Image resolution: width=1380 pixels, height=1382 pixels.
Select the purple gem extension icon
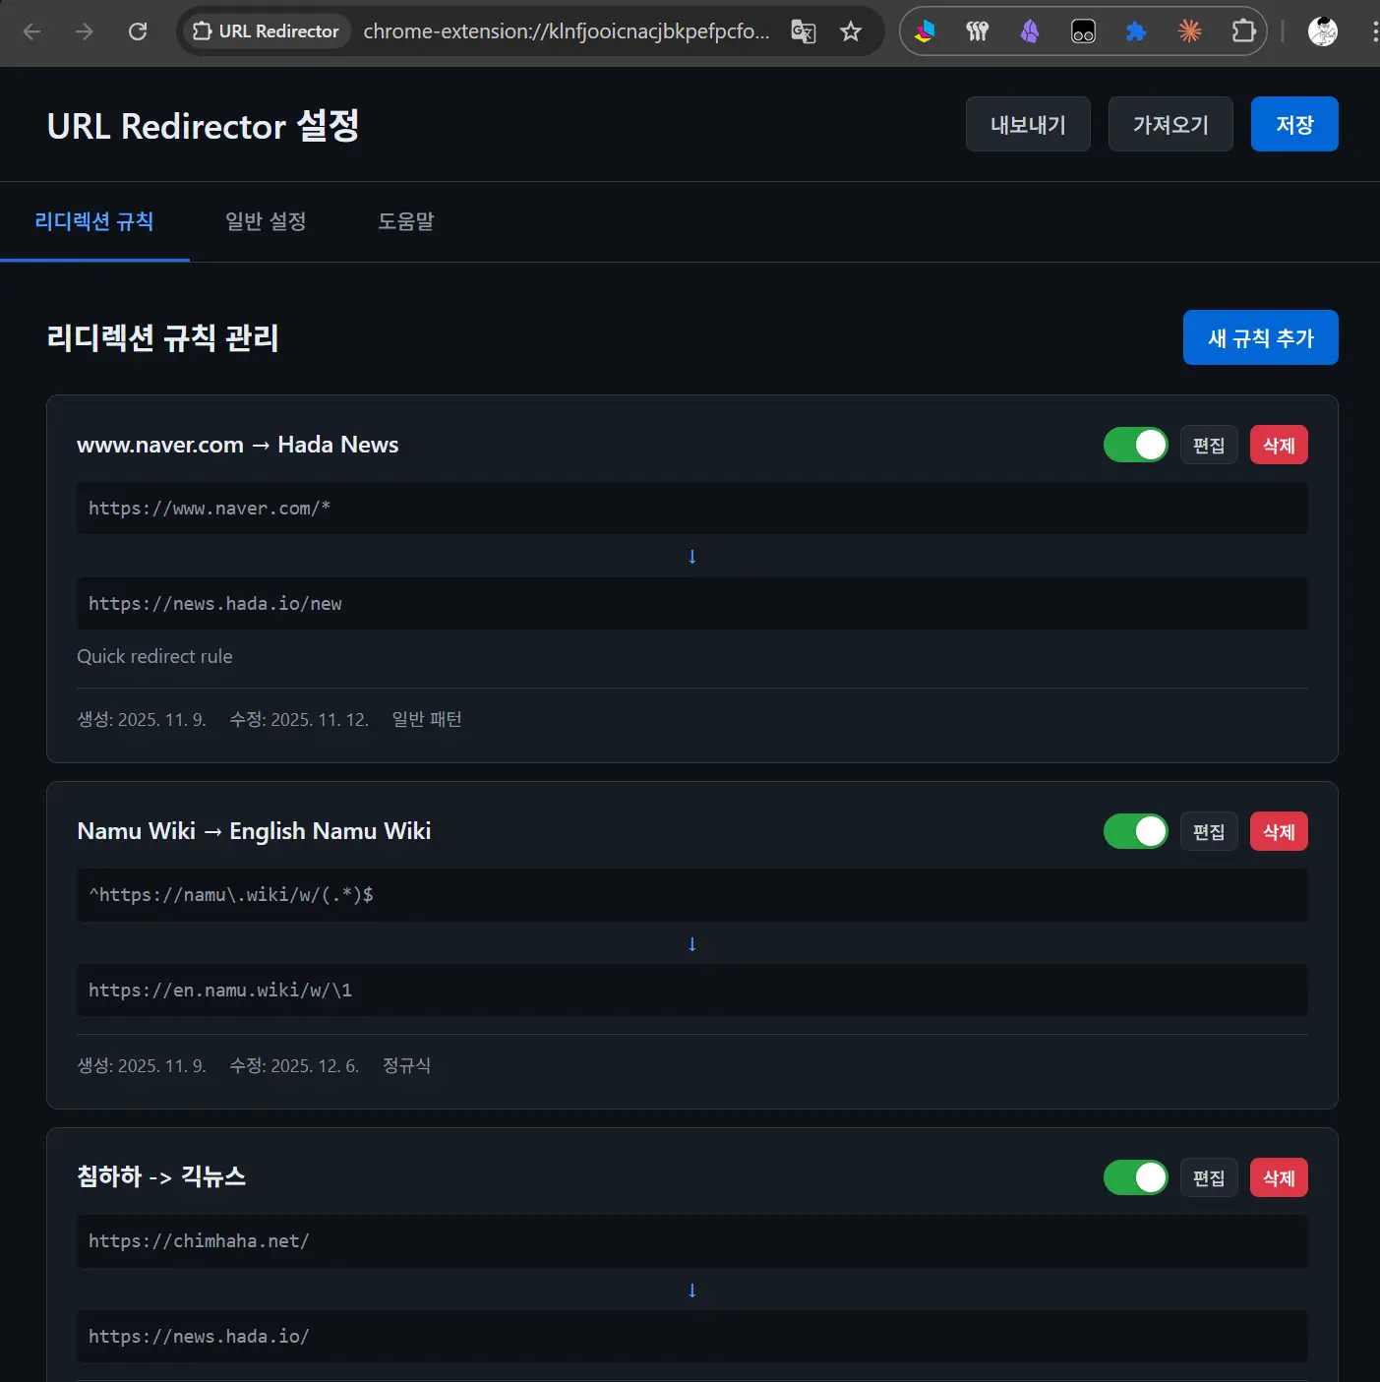[1030, 31]
